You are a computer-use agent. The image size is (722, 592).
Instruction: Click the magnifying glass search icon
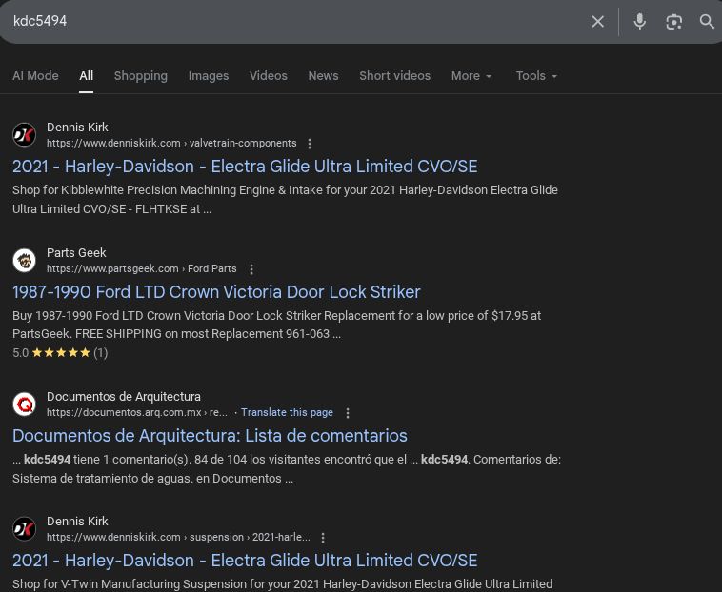click(x=707, y=21)
